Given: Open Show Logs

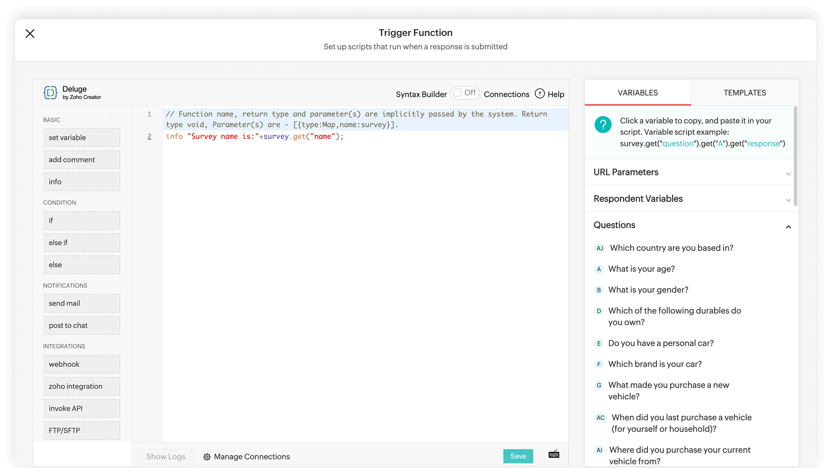Looking at the screenshot, I should point(166,456).
